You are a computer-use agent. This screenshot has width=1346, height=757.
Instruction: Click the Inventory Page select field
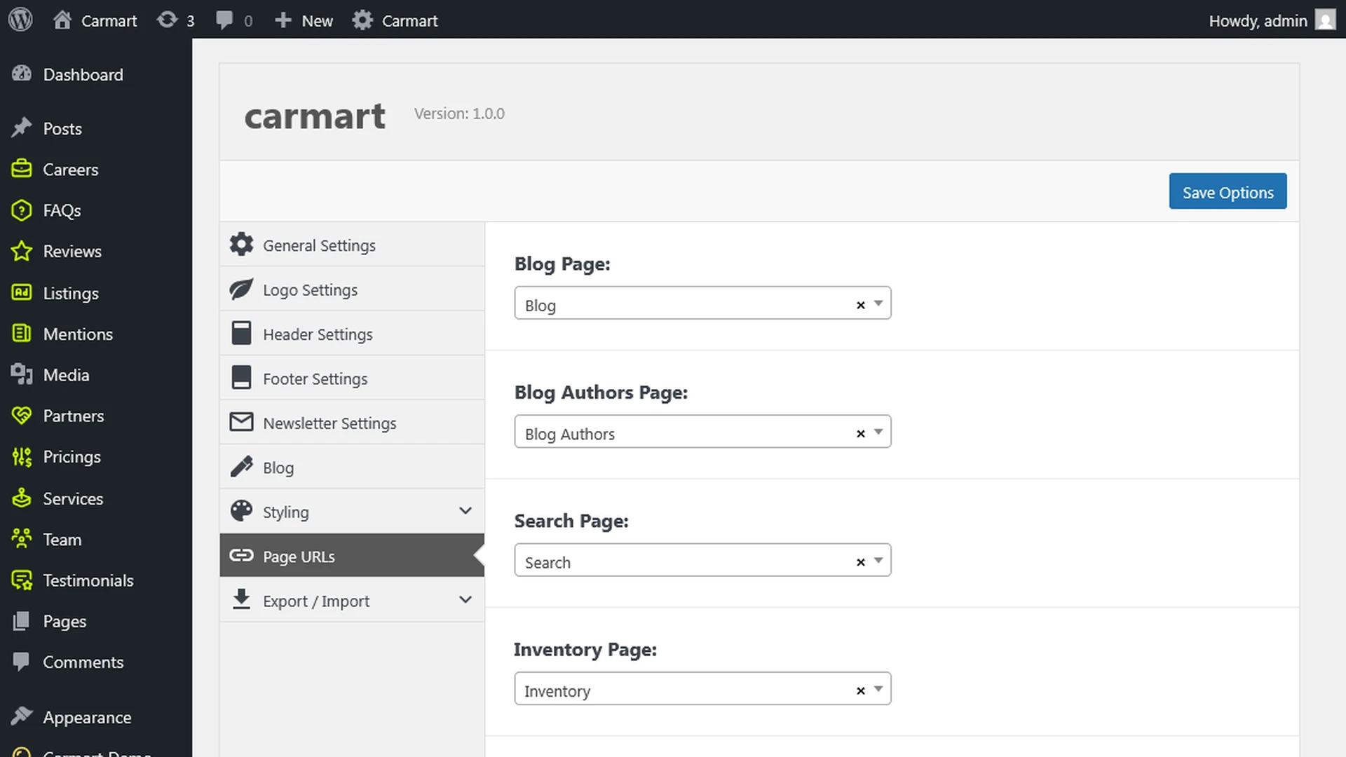702,688
